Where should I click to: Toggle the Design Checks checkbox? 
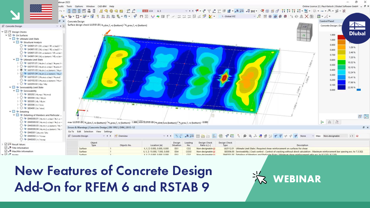click(x=6, y=32)
